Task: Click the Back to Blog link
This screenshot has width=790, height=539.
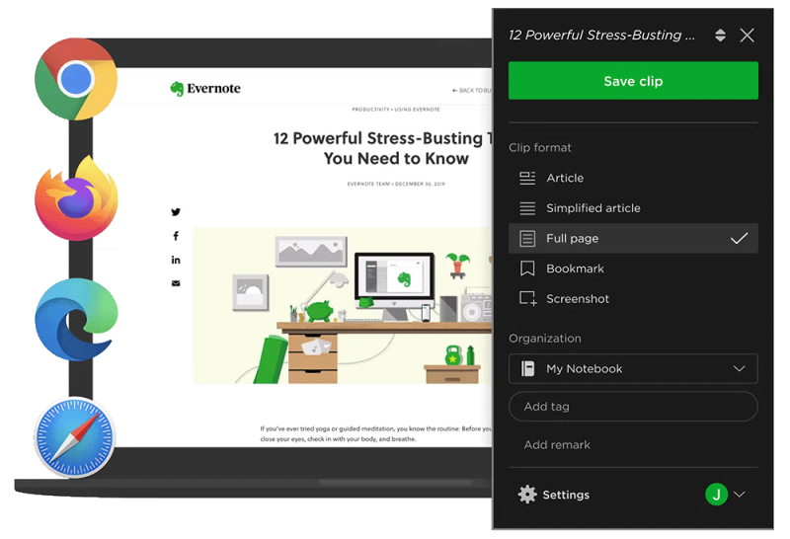Action: click(472, 91)
